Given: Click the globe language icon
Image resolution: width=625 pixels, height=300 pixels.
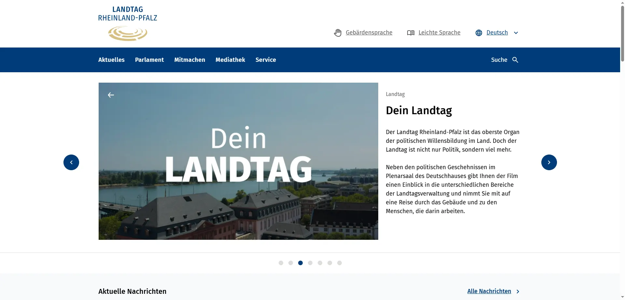Looking at the screenshot, I should pyautogui.click(x=479, y=33).
